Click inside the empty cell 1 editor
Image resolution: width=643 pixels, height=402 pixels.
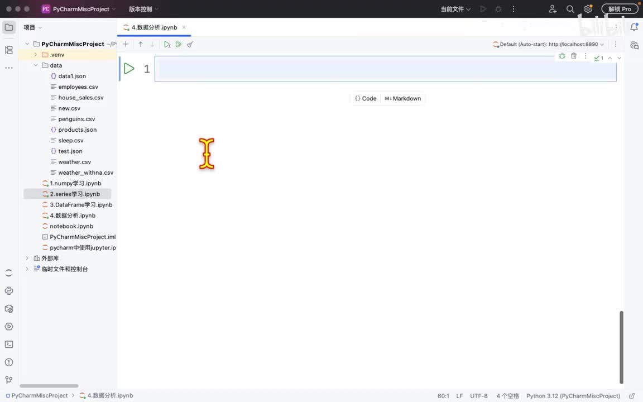coord(386,69)
